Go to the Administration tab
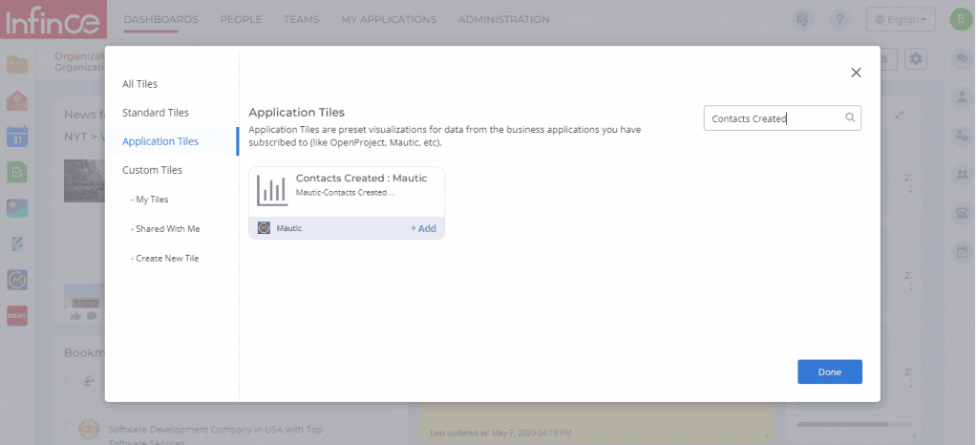Screen dimensions: 978x445 point(503,19)
